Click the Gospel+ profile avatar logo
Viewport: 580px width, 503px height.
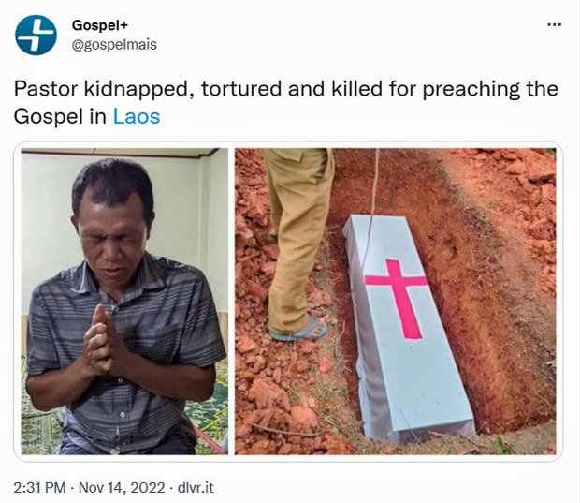click(36, 35)
